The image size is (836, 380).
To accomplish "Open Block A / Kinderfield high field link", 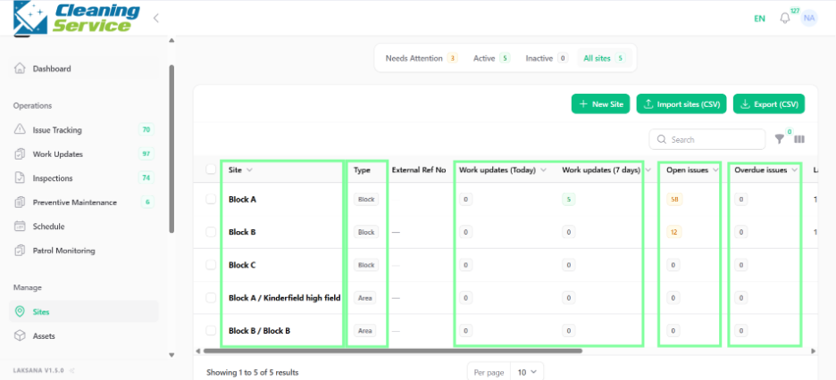I will point(284,298).
